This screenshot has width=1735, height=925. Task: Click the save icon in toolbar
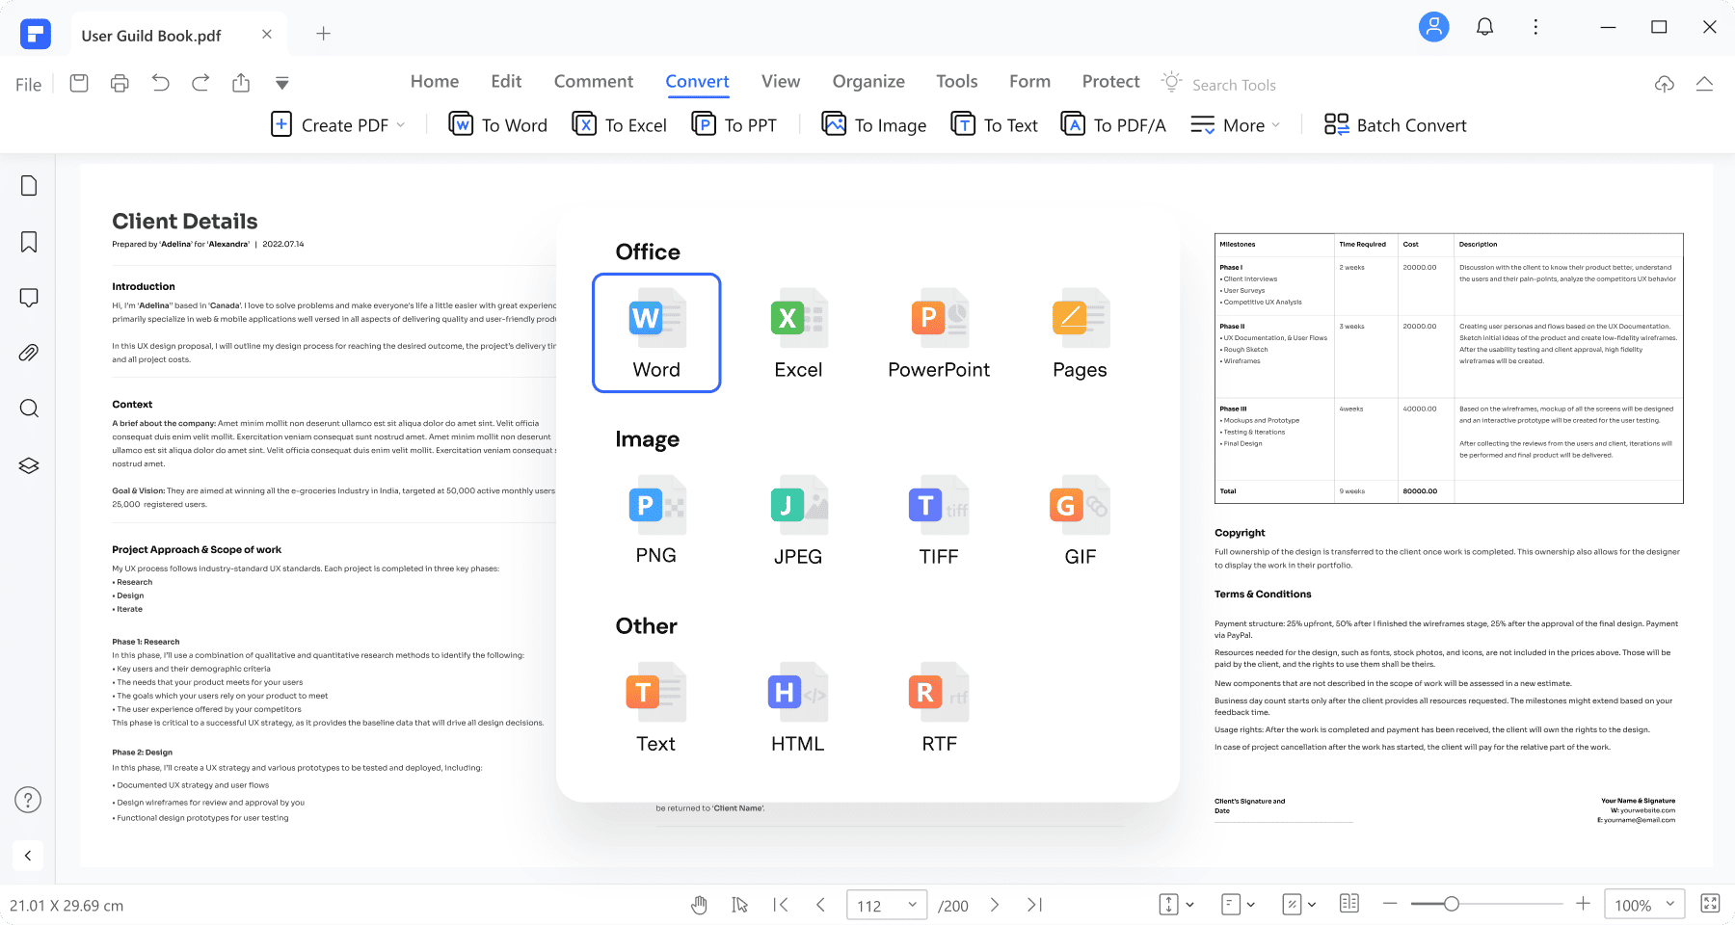tap(79, 83)
